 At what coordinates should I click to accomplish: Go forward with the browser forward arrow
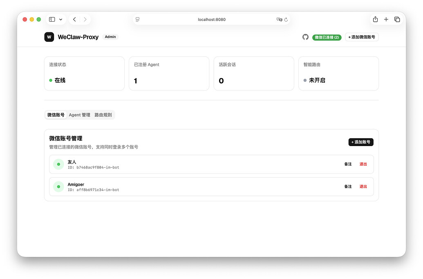click(85, 20)
